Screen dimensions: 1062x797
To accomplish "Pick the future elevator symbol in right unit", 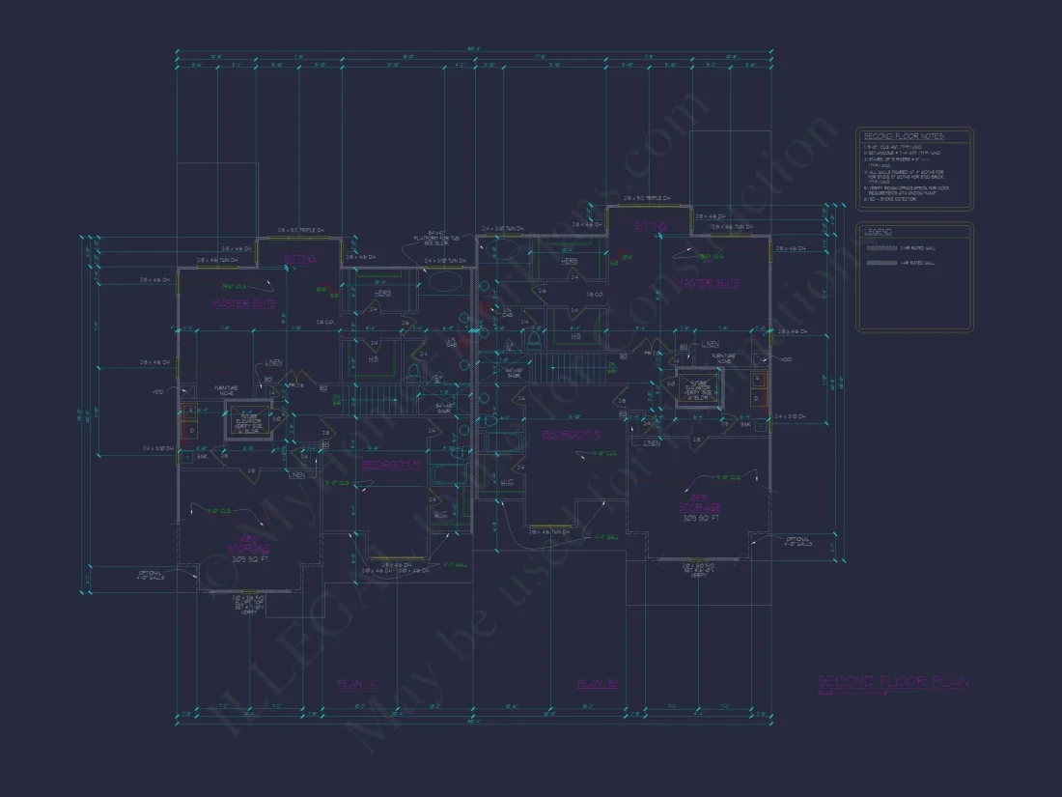I will pyautogui.click(x=697, y=386).
